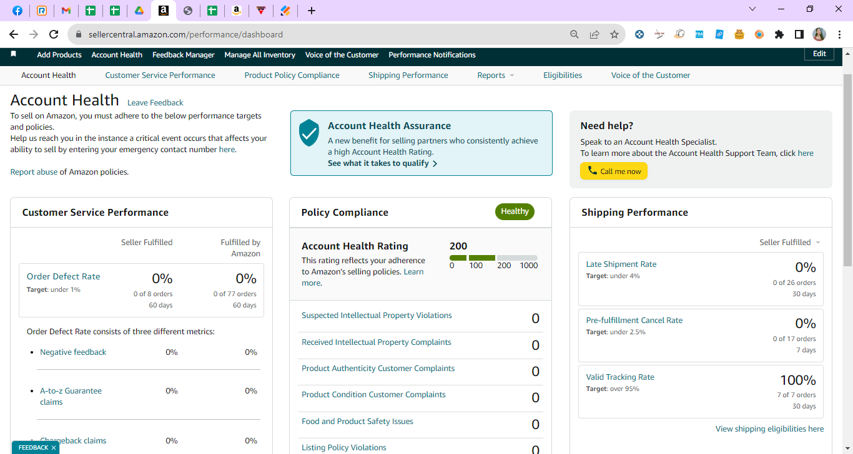853x454 pixels.
Task: Open the blue link extension icon
Action: pos(719,35)
